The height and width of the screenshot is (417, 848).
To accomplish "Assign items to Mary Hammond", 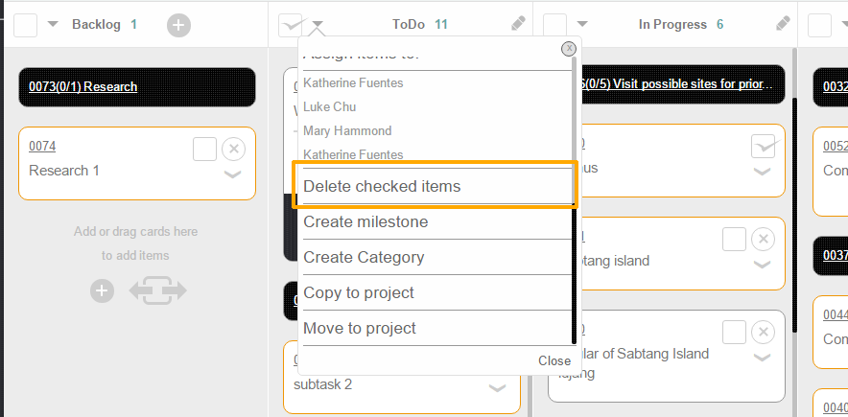I will coord(347,130).
